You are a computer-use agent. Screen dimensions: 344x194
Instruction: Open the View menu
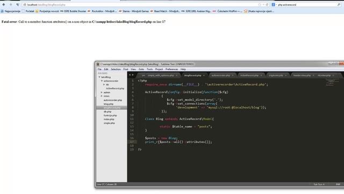click(x=133, y=70)
